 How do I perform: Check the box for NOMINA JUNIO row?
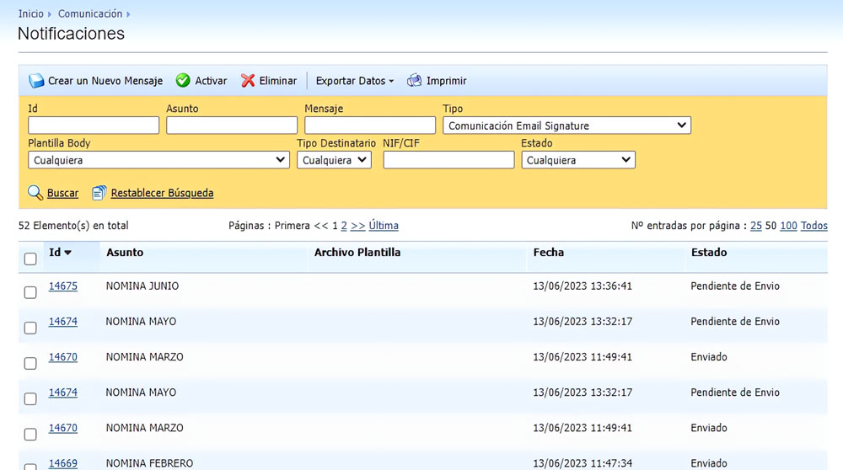click(x=30, y=292)
